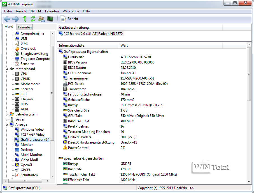Click the forward navigation arrow in toolbar

(x=16, y=19)
